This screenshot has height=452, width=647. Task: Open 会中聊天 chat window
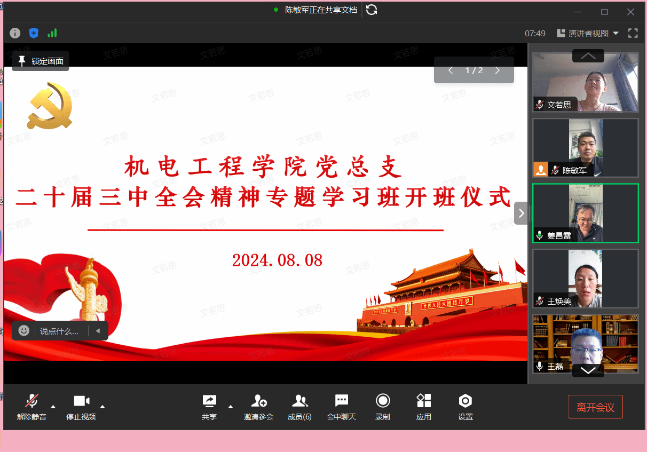(x=341, y=407)
